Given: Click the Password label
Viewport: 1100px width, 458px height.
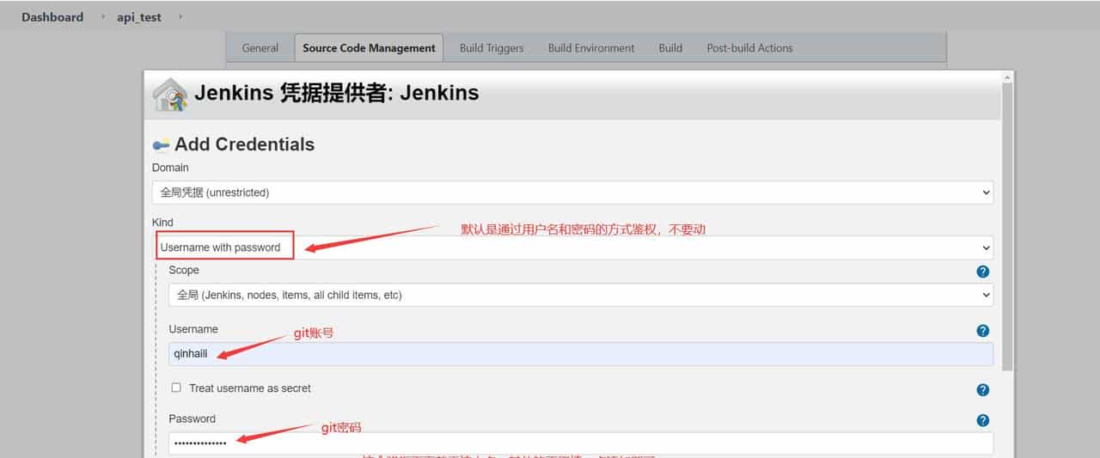Looking at the screenshot, I should [192, 418].
